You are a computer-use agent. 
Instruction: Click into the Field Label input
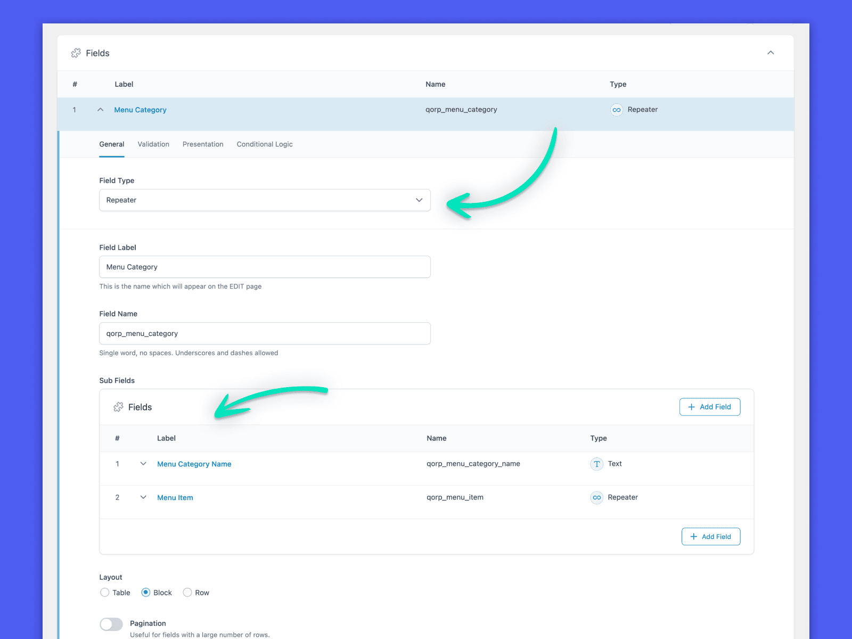coord(265,267)
